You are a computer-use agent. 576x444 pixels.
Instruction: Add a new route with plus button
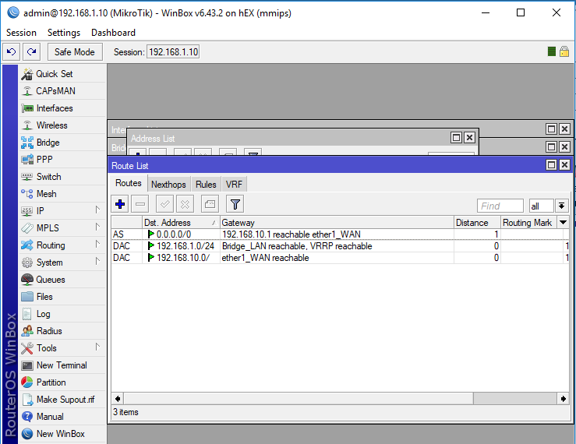[120, 204]
